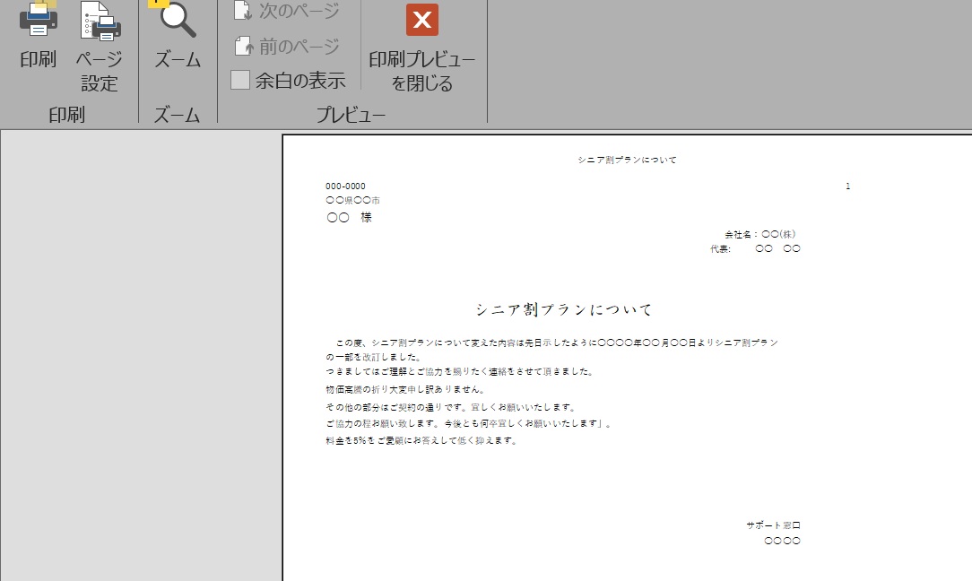Enable the 余白の表示 checkbox
972x581 pixels.
[240, 80]
